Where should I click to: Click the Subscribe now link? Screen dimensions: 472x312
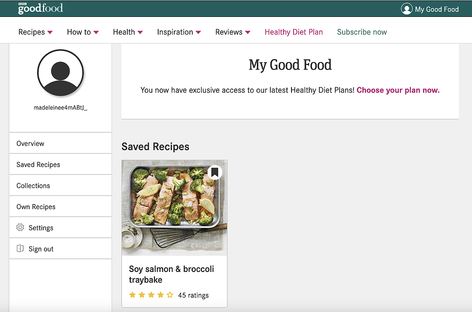pyautogui.click(x=362, y=32)
